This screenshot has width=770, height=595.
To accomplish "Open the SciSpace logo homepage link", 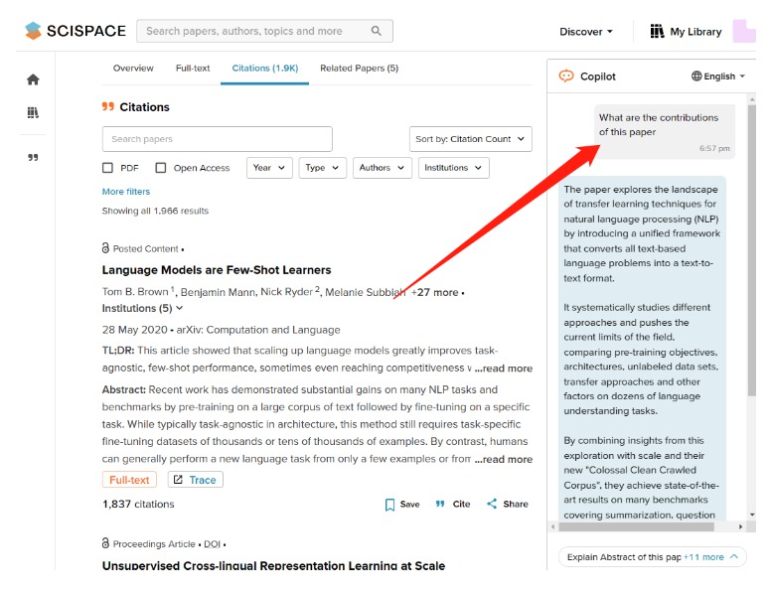I will (x=76, y=31).
